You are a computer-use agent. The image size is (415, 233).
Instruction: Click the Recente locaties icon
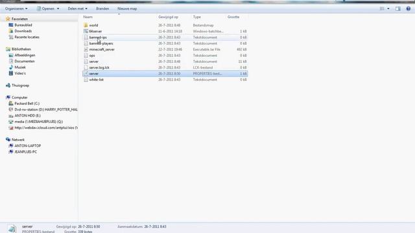point(11,37)
